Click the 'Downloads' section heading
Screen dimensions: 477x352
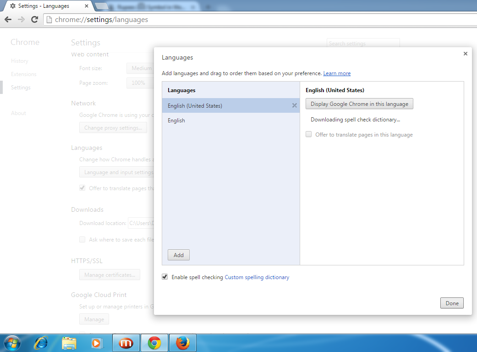[x=88, y=209]
